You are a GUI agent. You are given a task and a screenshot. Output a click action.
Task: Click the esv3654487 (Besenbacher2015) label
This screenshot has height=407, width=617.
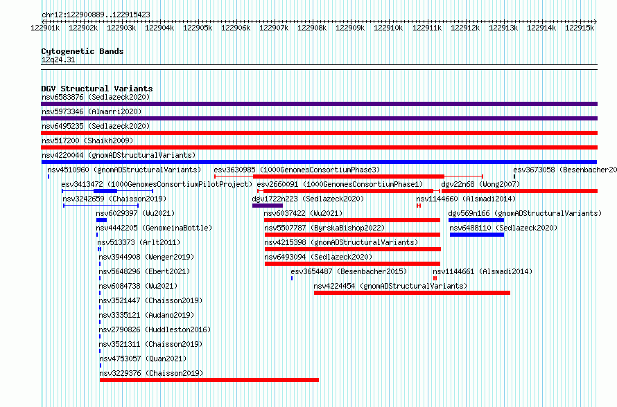tap(349, 271)
